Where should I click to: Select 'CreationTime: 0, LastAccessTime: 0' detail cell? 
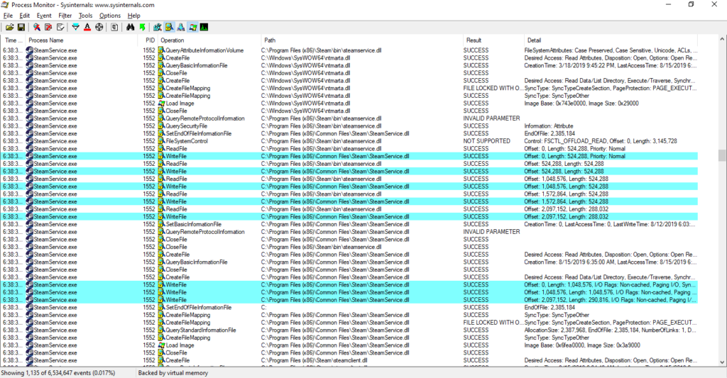[x=610, y=224]
